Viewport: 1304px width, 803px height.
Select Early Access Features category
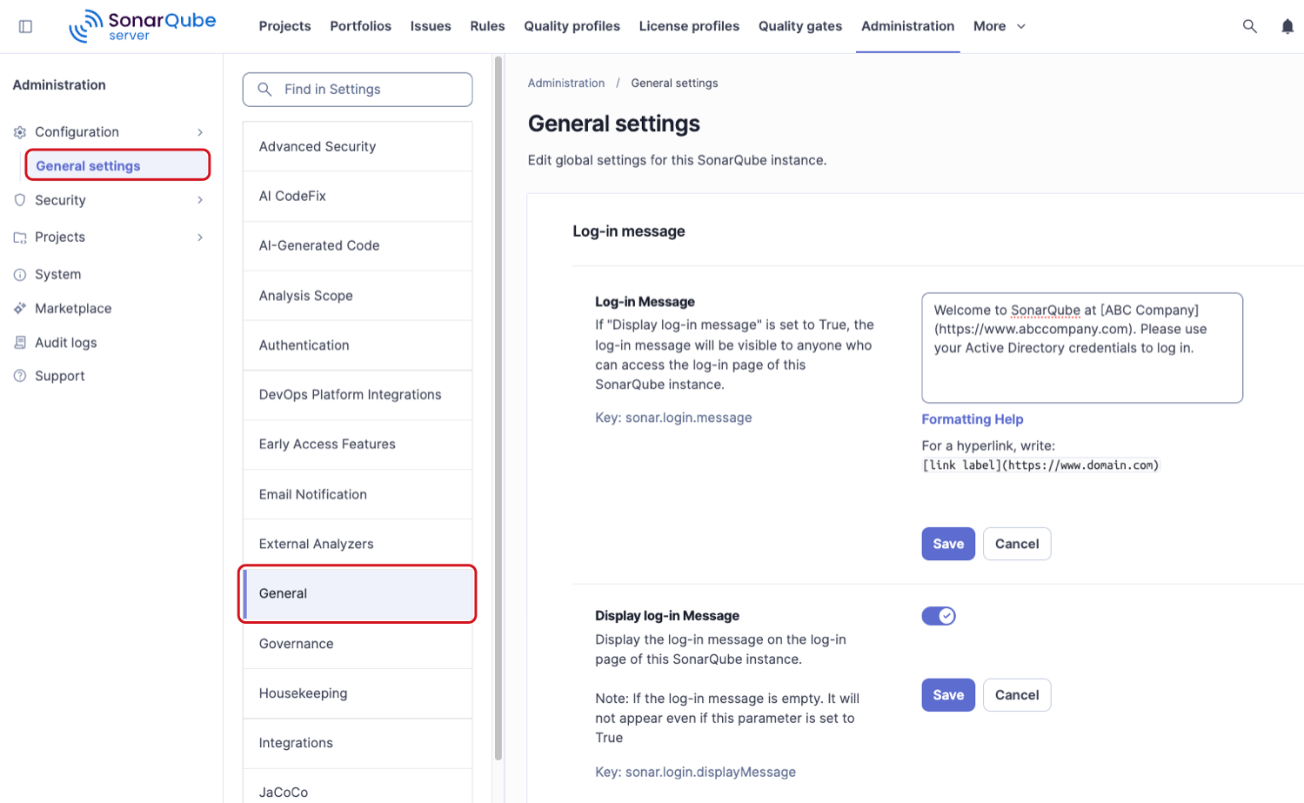point(358,445)
